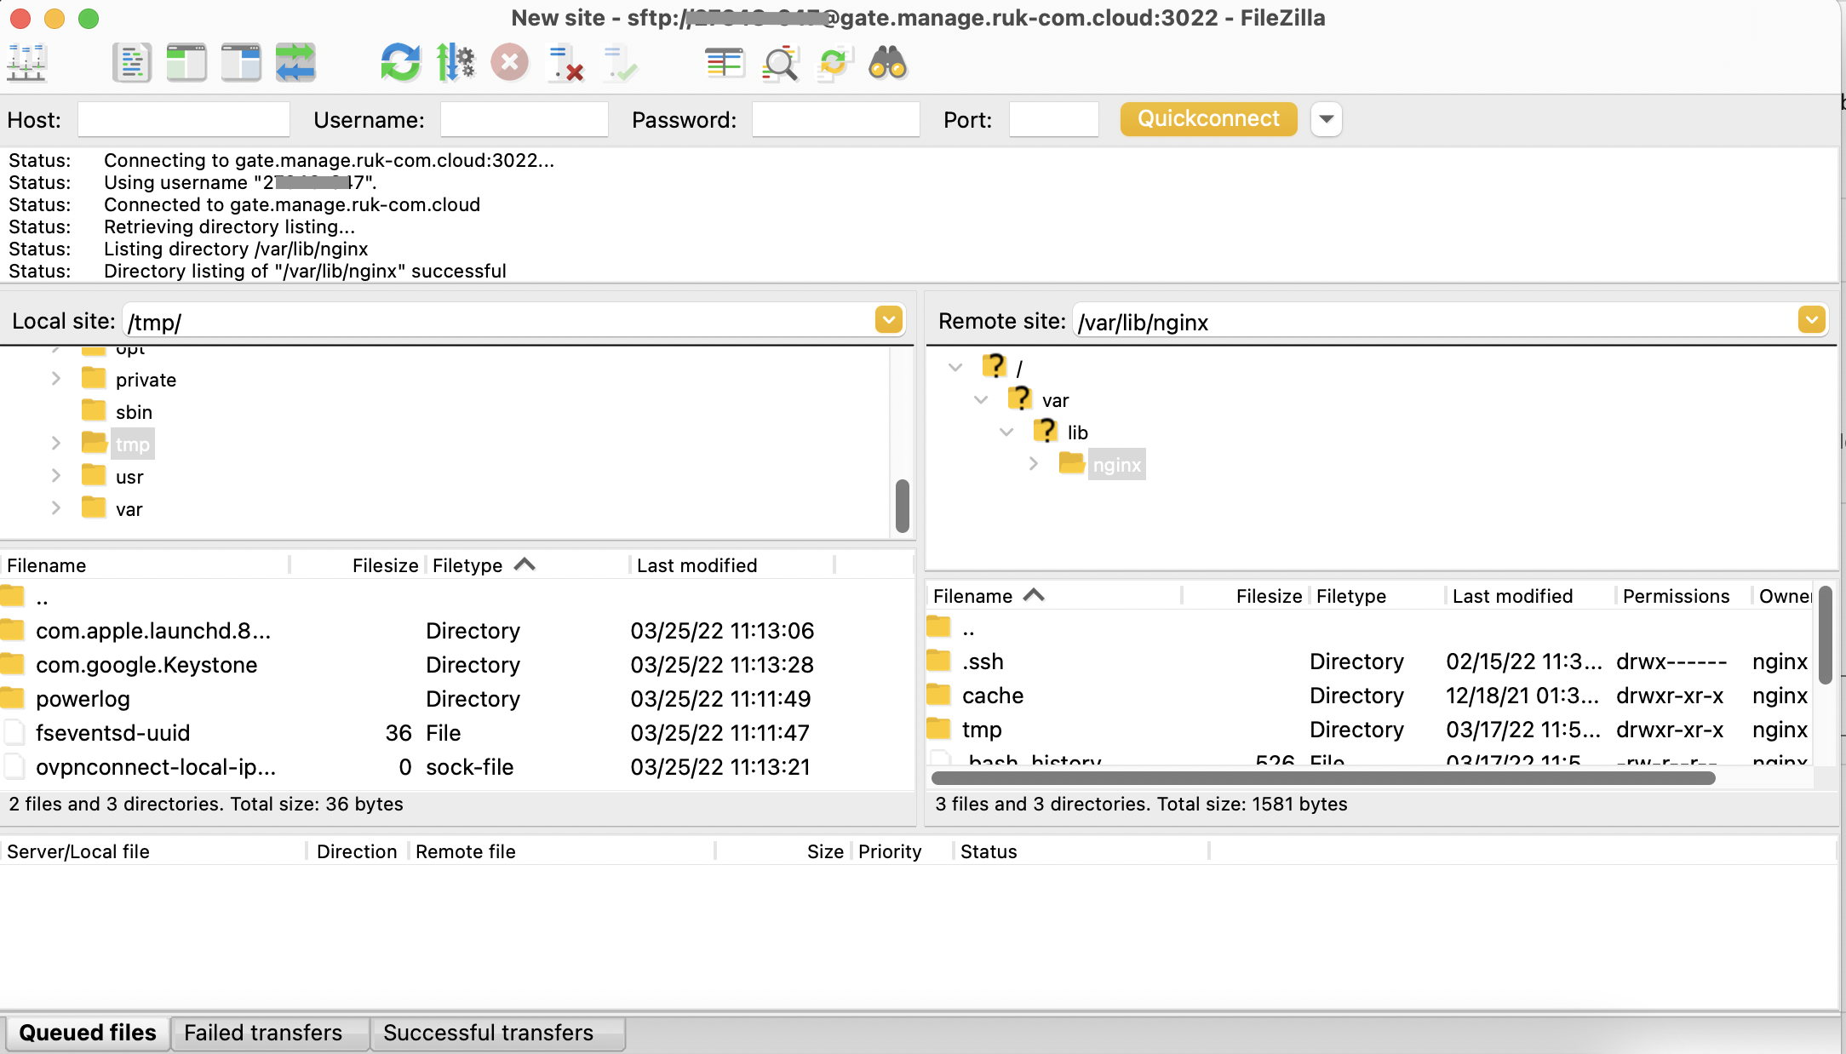Toggle processing of the transfer queue icon
Screen dimensions: 1846x1054
click(x=456, y=63)
